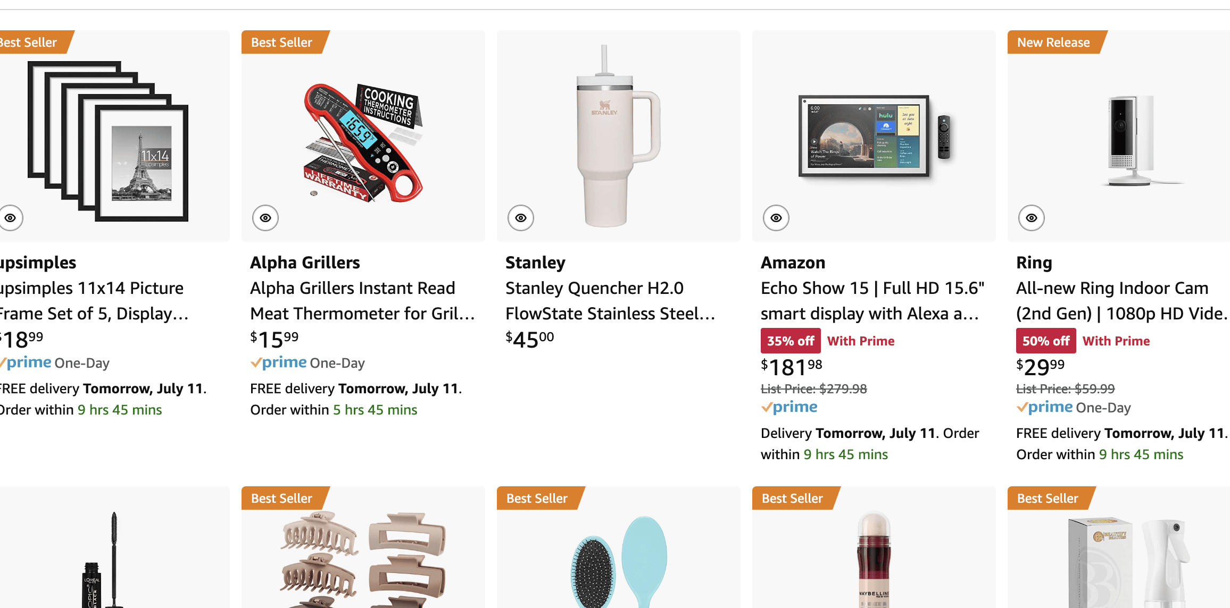Open Echo Show 15 Full HD title link
Viewport: 1230px width, 608px height.
(x=872, y=301)
